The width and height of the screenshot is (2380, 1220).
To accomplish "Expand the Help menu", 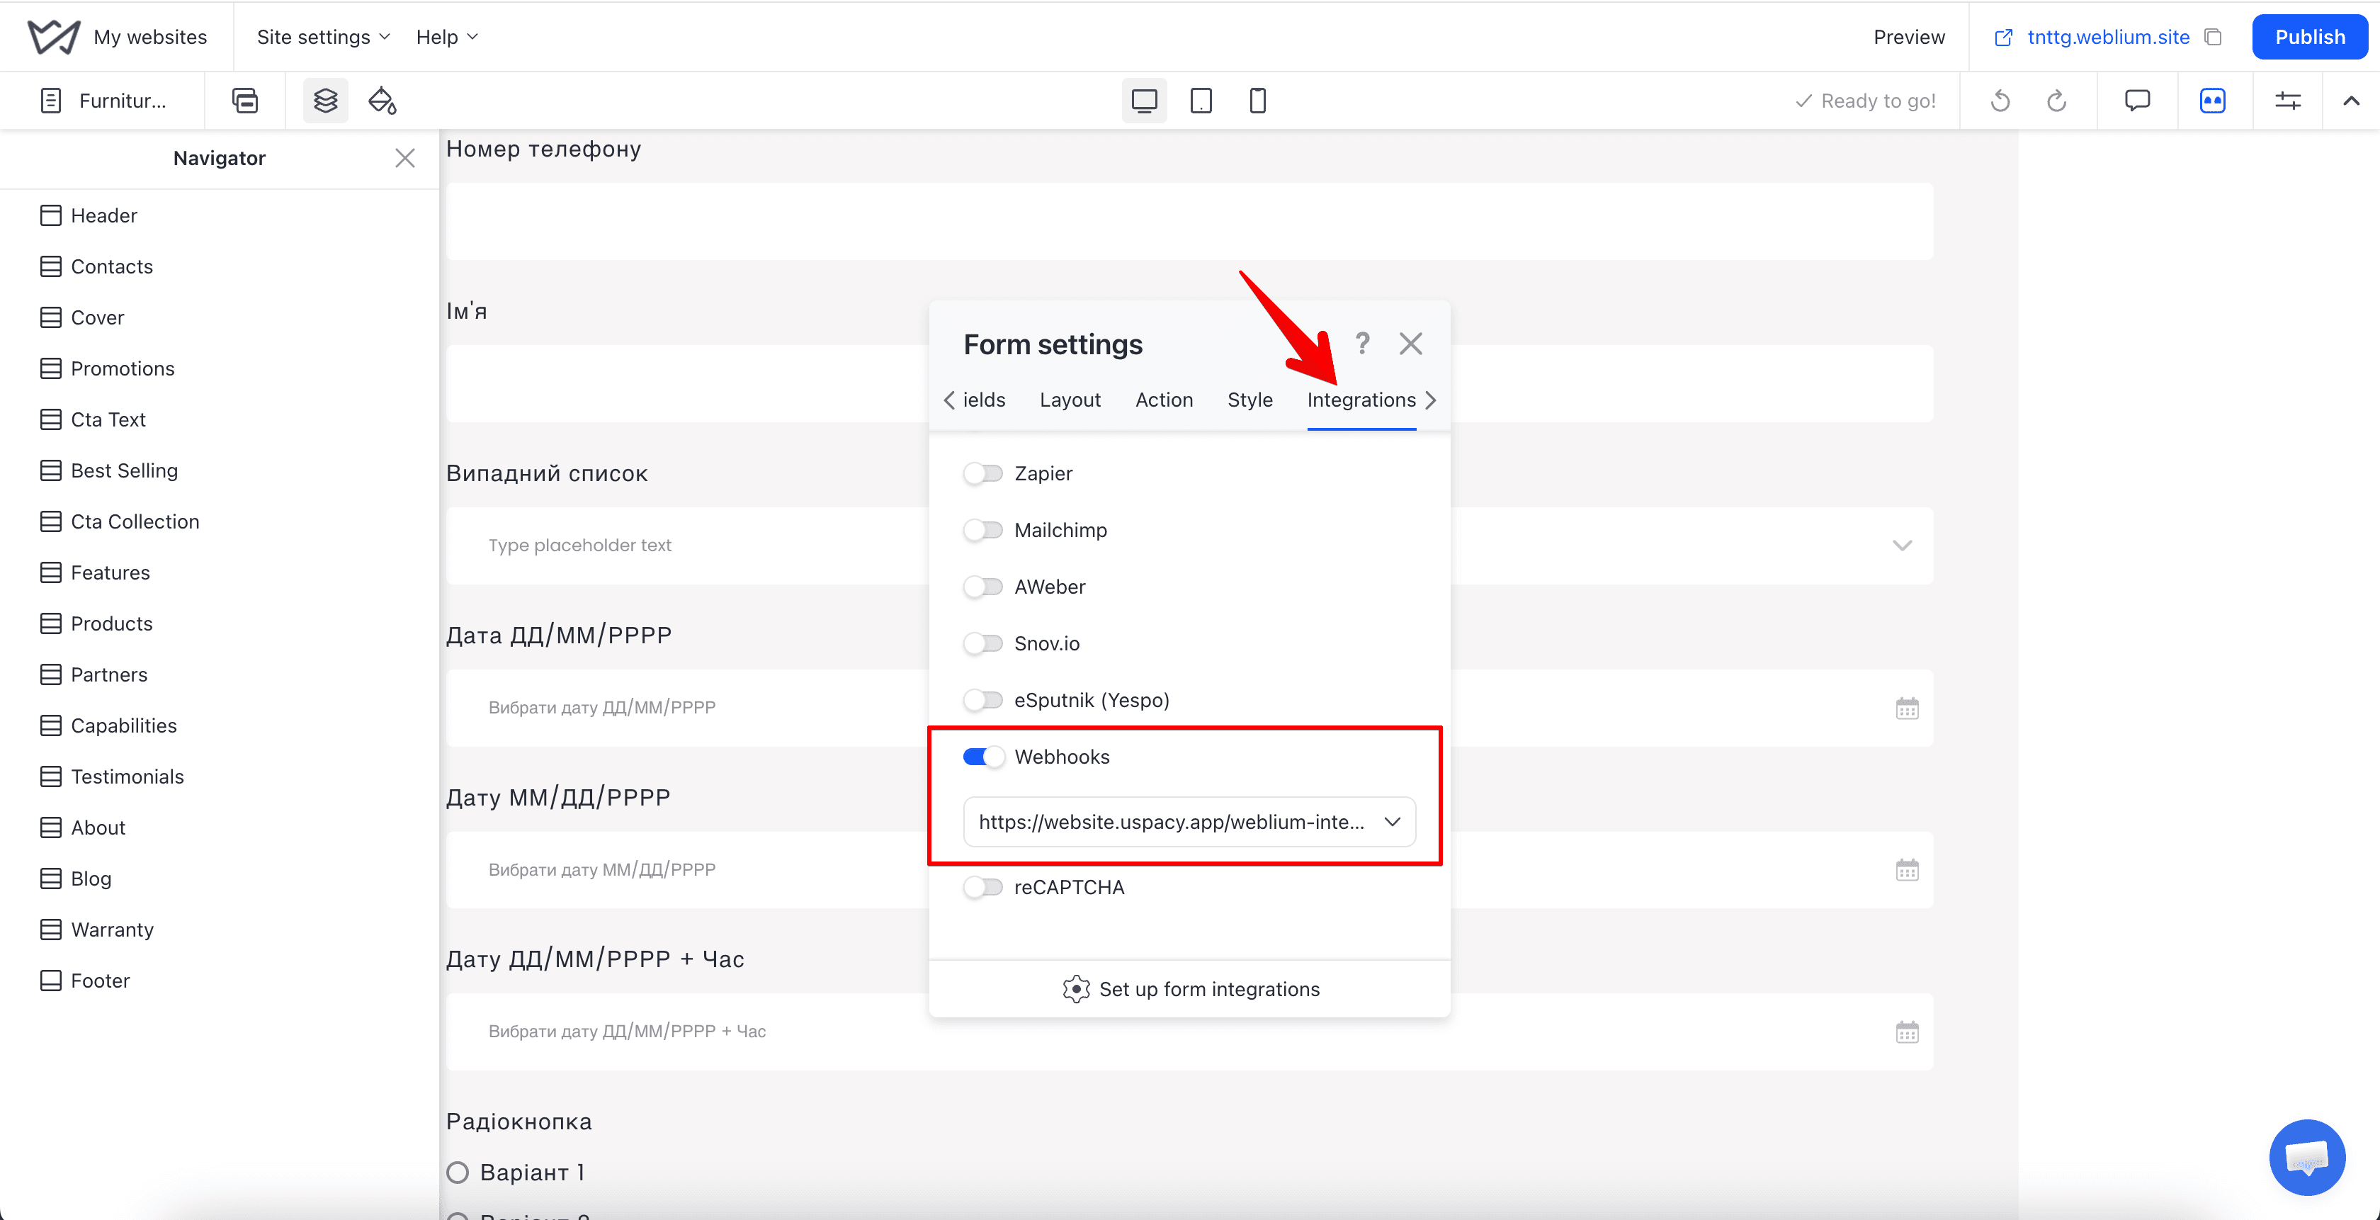I will pos(447,37).
